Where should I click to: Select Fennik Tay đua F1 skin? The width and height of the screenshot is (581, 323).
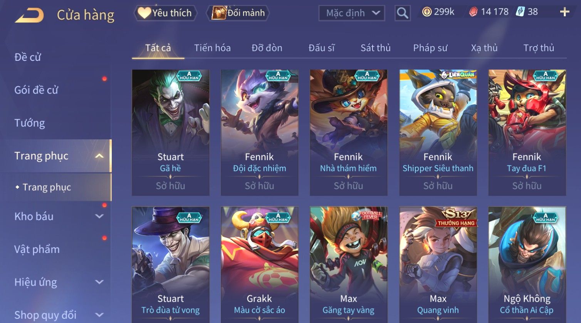click(x=527, y=132)
